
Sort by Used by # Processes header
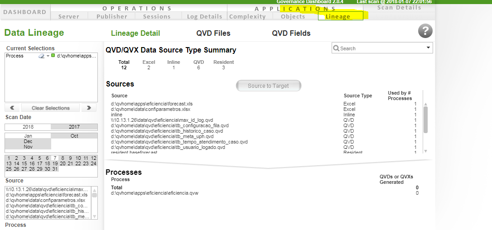pos(400,96)
